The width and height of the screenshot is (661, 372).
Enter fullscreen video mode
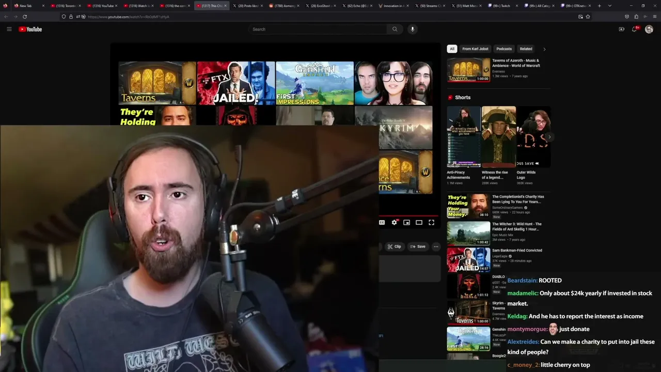(x=431, y=222)
